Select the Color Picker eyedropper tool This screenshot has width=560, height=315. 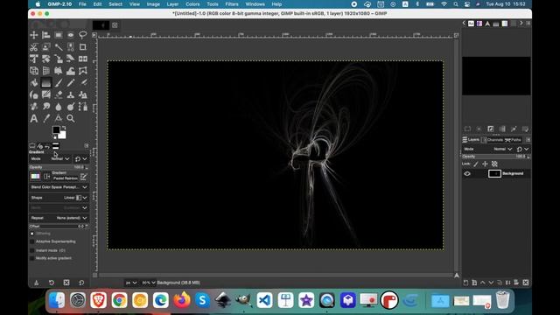coord(46,118)
